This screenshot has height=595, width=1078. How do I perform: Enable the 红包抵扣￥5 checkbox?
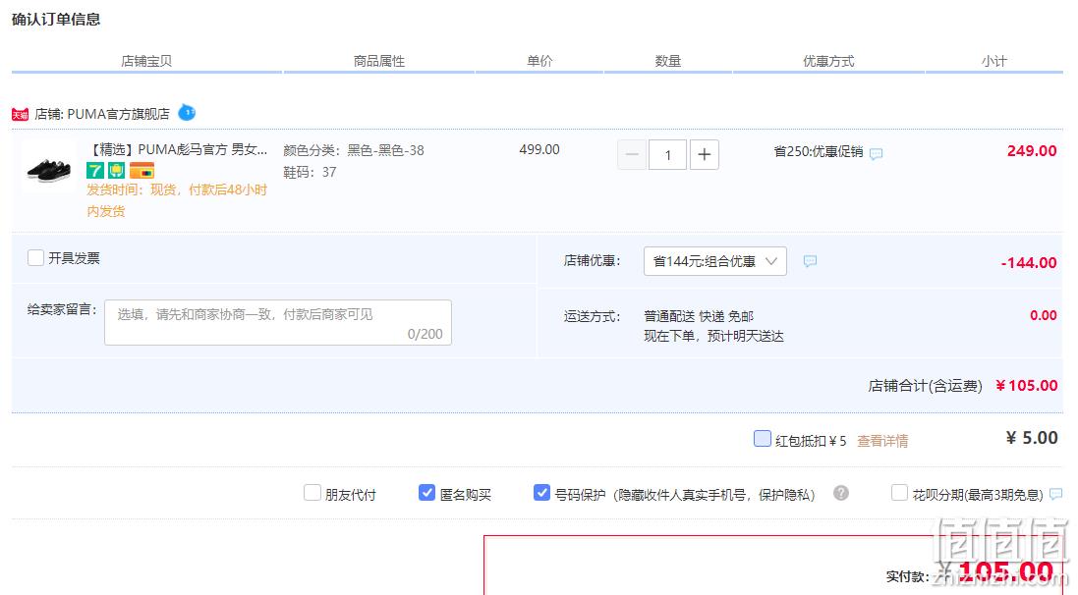(763, 438)
